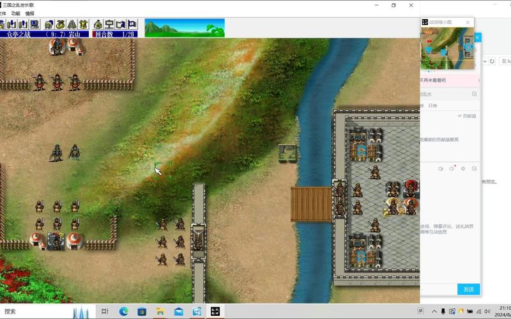Open Microsoft Edge from the taskbar
The width and height of the screenshot is (511, 319).
click(x=123, y=311)
